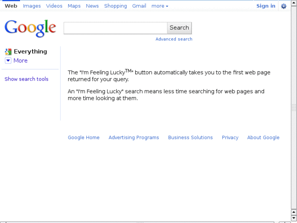Click the blue More arrow icon
Image resolution: width=297 pixels, height=223 pixels.
(8, 61)
